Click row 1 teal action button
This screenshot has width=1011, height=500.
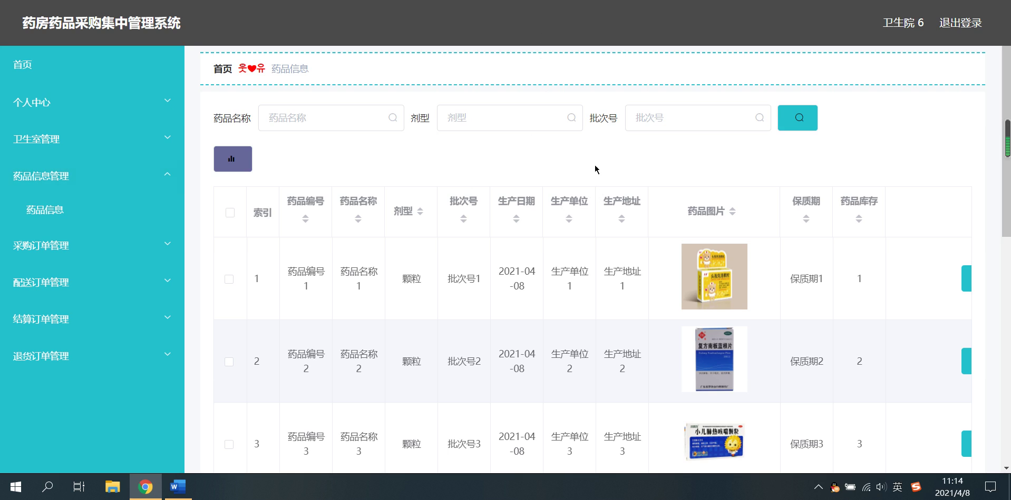pyautogui.click(x=966, y=278)
